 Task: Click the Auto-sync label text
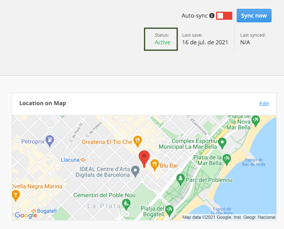click(x=194, y=16)
